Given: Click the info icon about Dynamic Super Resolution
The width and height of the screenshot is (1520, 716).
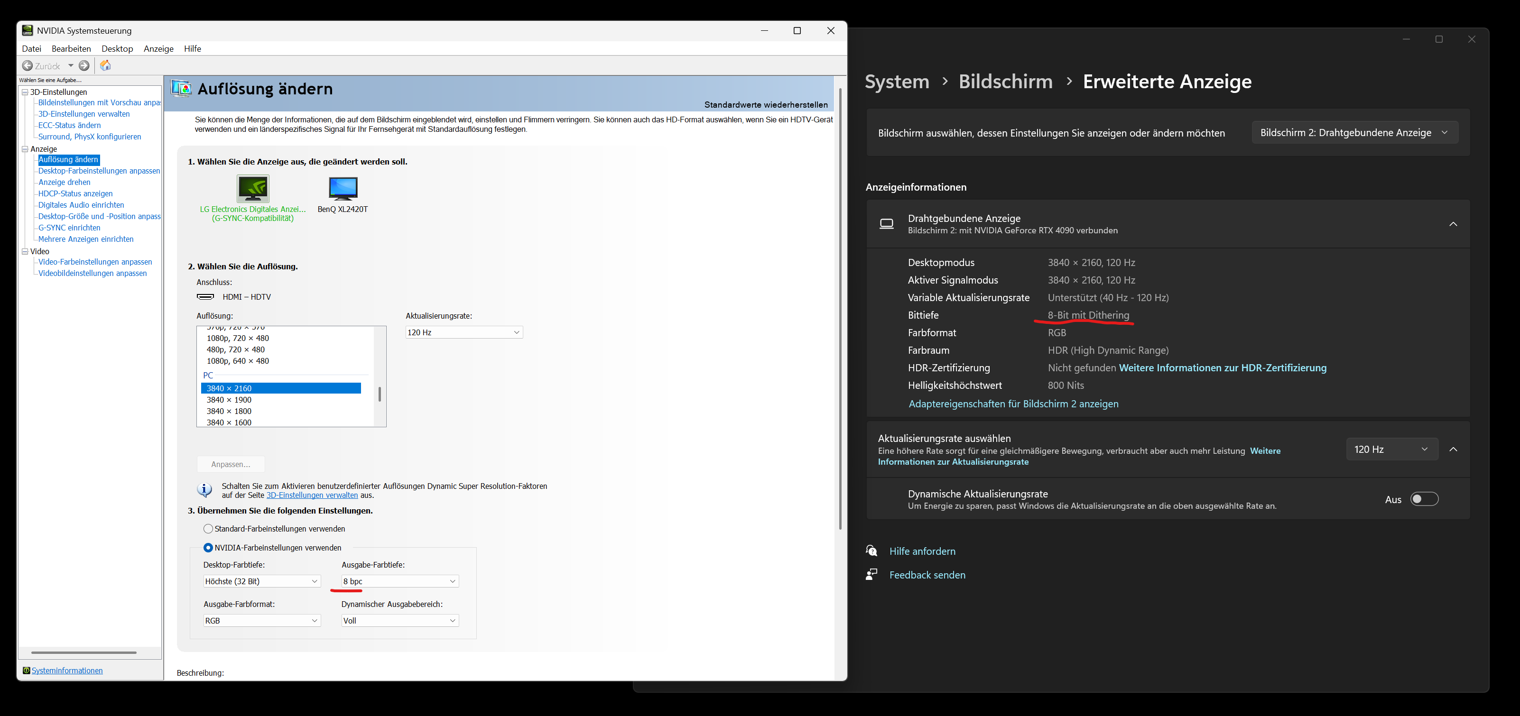Looking at the screenshot, I should coord(204,489).
